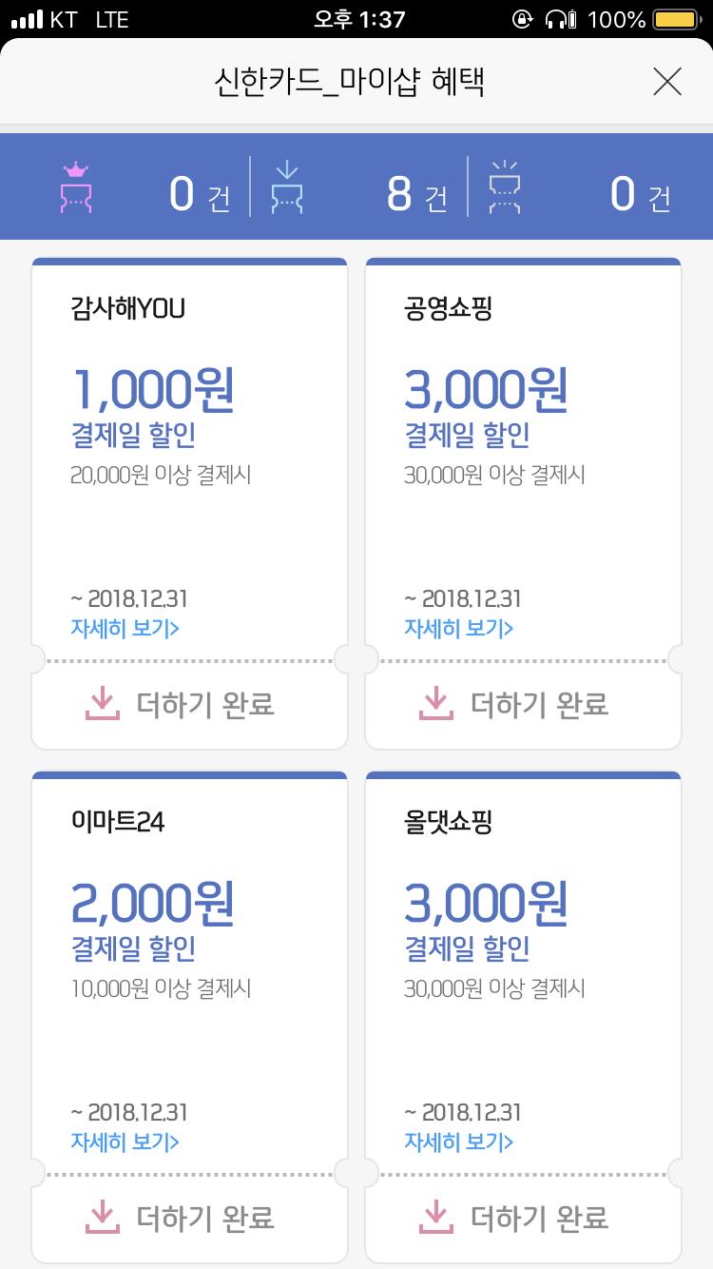
Task: Tap the sparkling coupon icon
Action: (x=504, y=187)
